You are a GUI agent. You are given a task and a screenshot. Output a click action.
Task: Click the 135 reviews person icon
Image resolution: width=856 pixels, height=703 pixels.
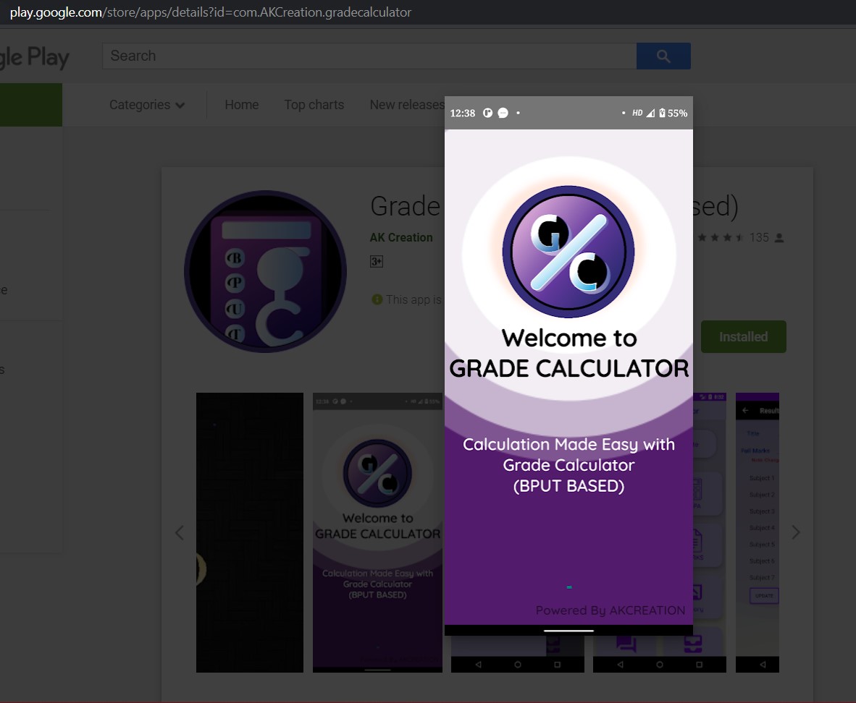click(779, 238)
